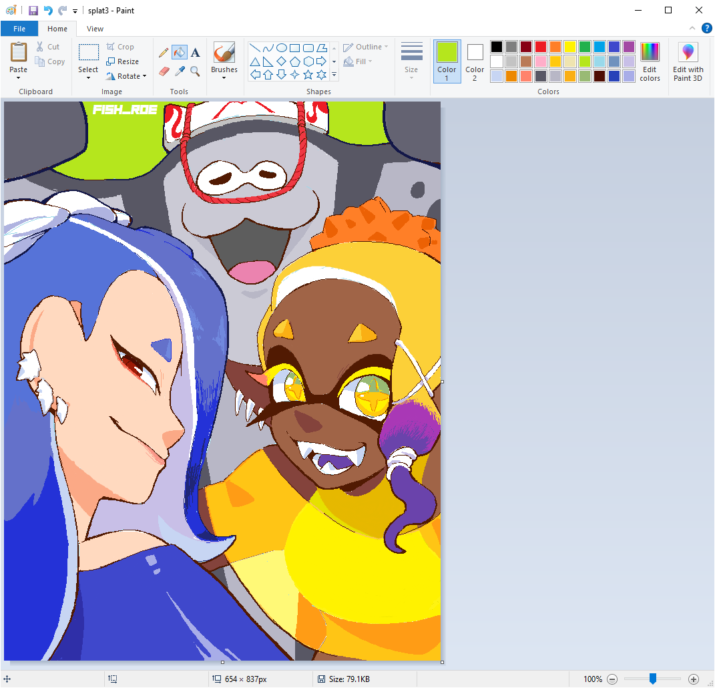Click the Redo arrow in title bar
This screenshot has height=688, width=715.
63,10
